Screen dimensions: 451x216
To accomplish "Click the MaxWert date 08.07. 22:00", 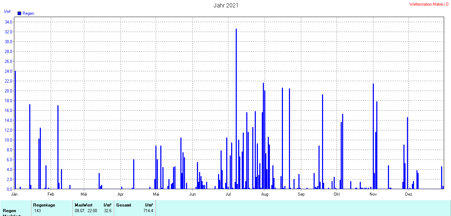I will click(x=86, y=211).
